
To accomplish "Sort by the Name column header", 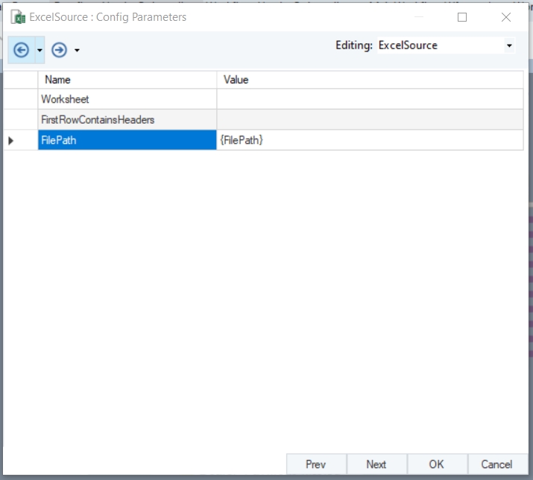I will tap(127, 80).
